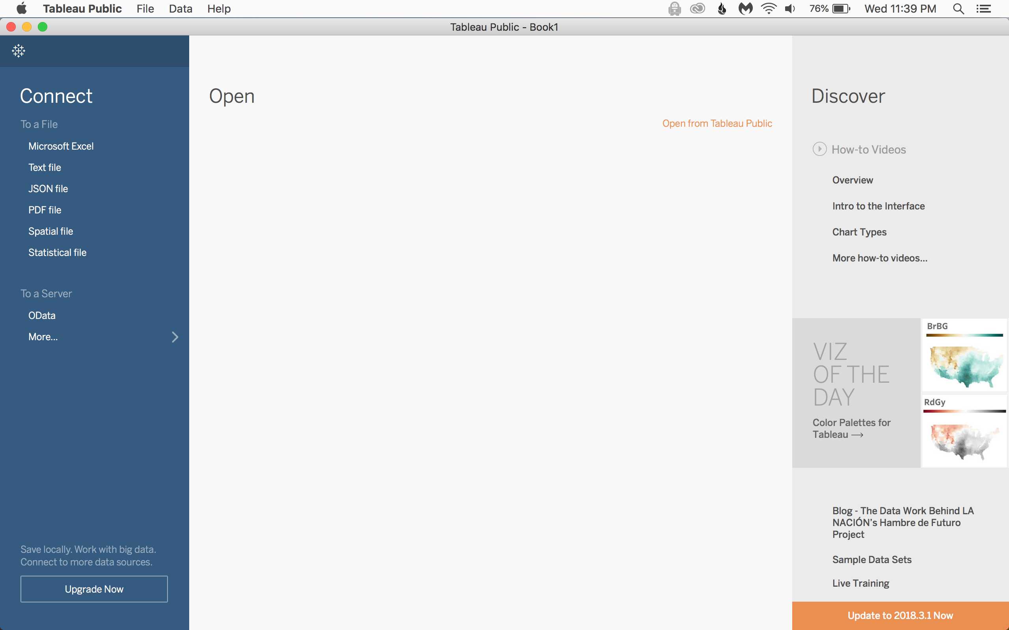Image resolution: width=1009 pixels, height=630 pixels.
Task: Open the Data menu
Action: 181,9
